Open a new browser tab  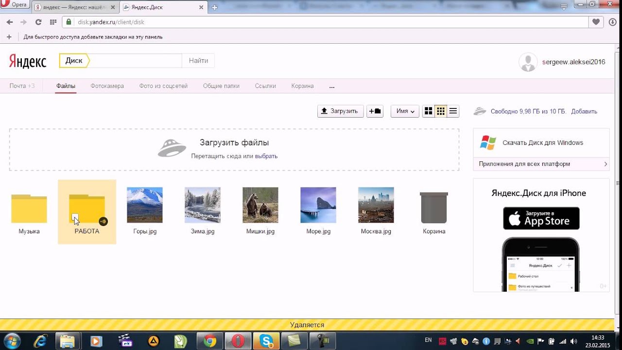pyautogui.click(x=215, y=7)
